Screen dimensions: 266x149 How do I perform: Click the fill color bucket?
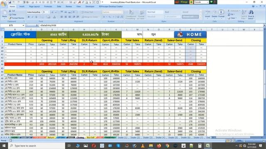[x=49, y=17]
